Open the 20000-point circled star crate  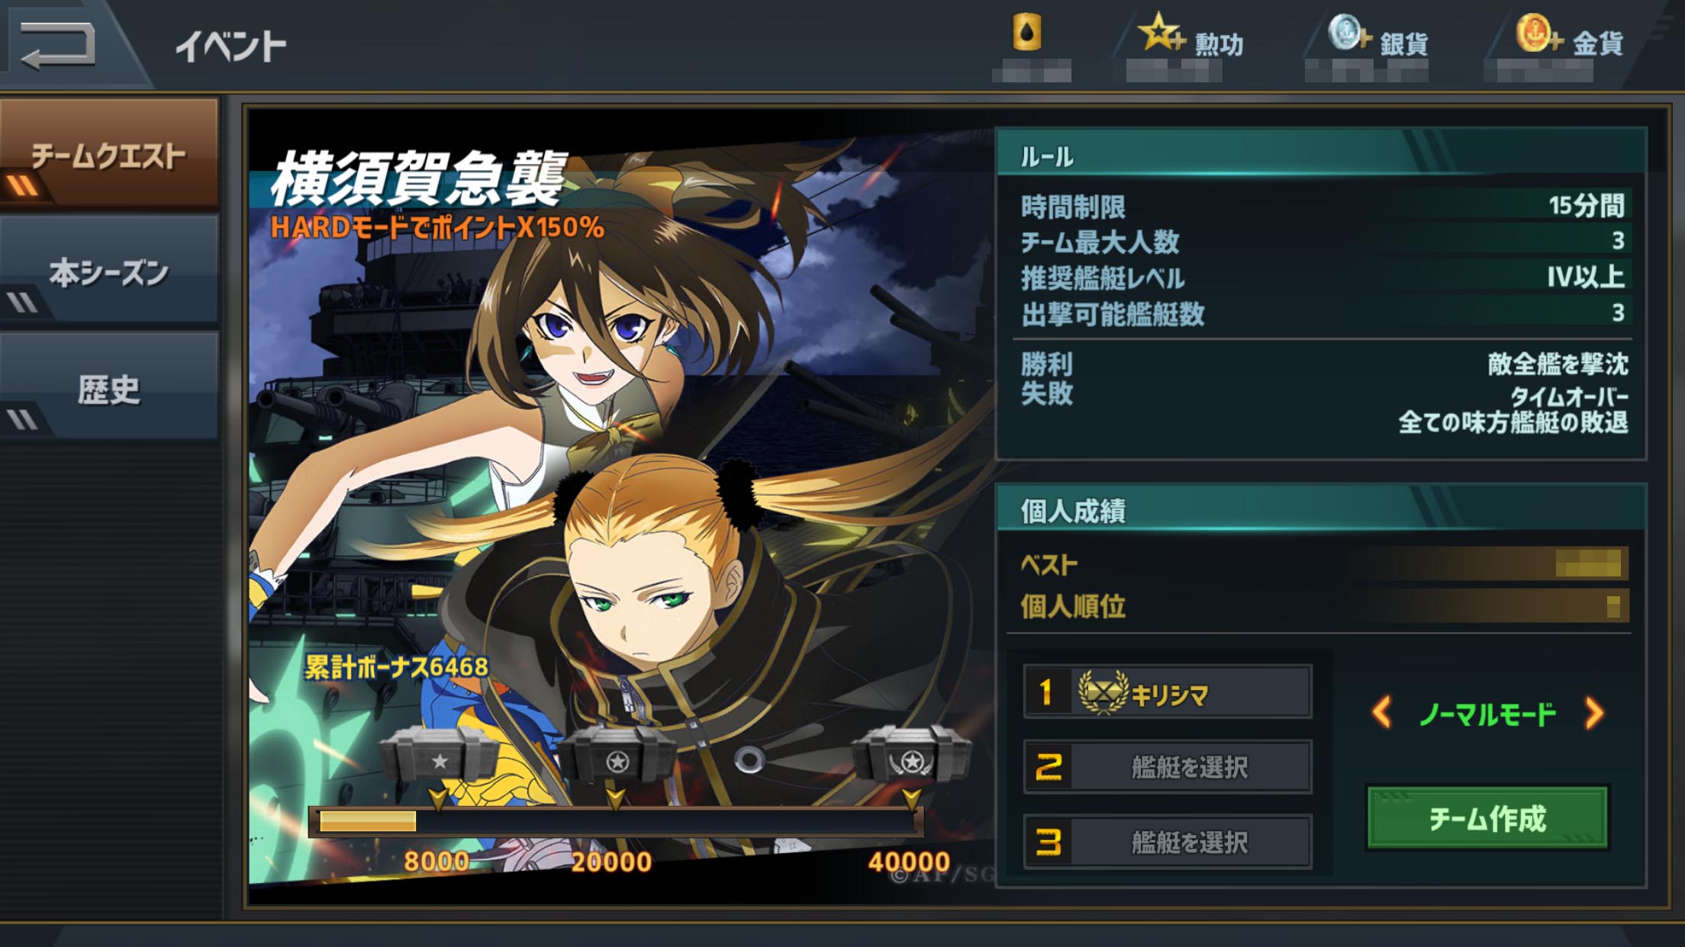click(617, 756)
